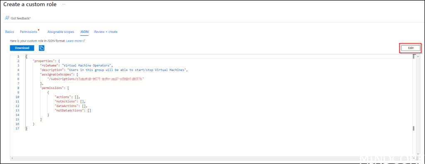Click the Edit button
Viewport: 425px width, 164px height.
tap(410, 48)
